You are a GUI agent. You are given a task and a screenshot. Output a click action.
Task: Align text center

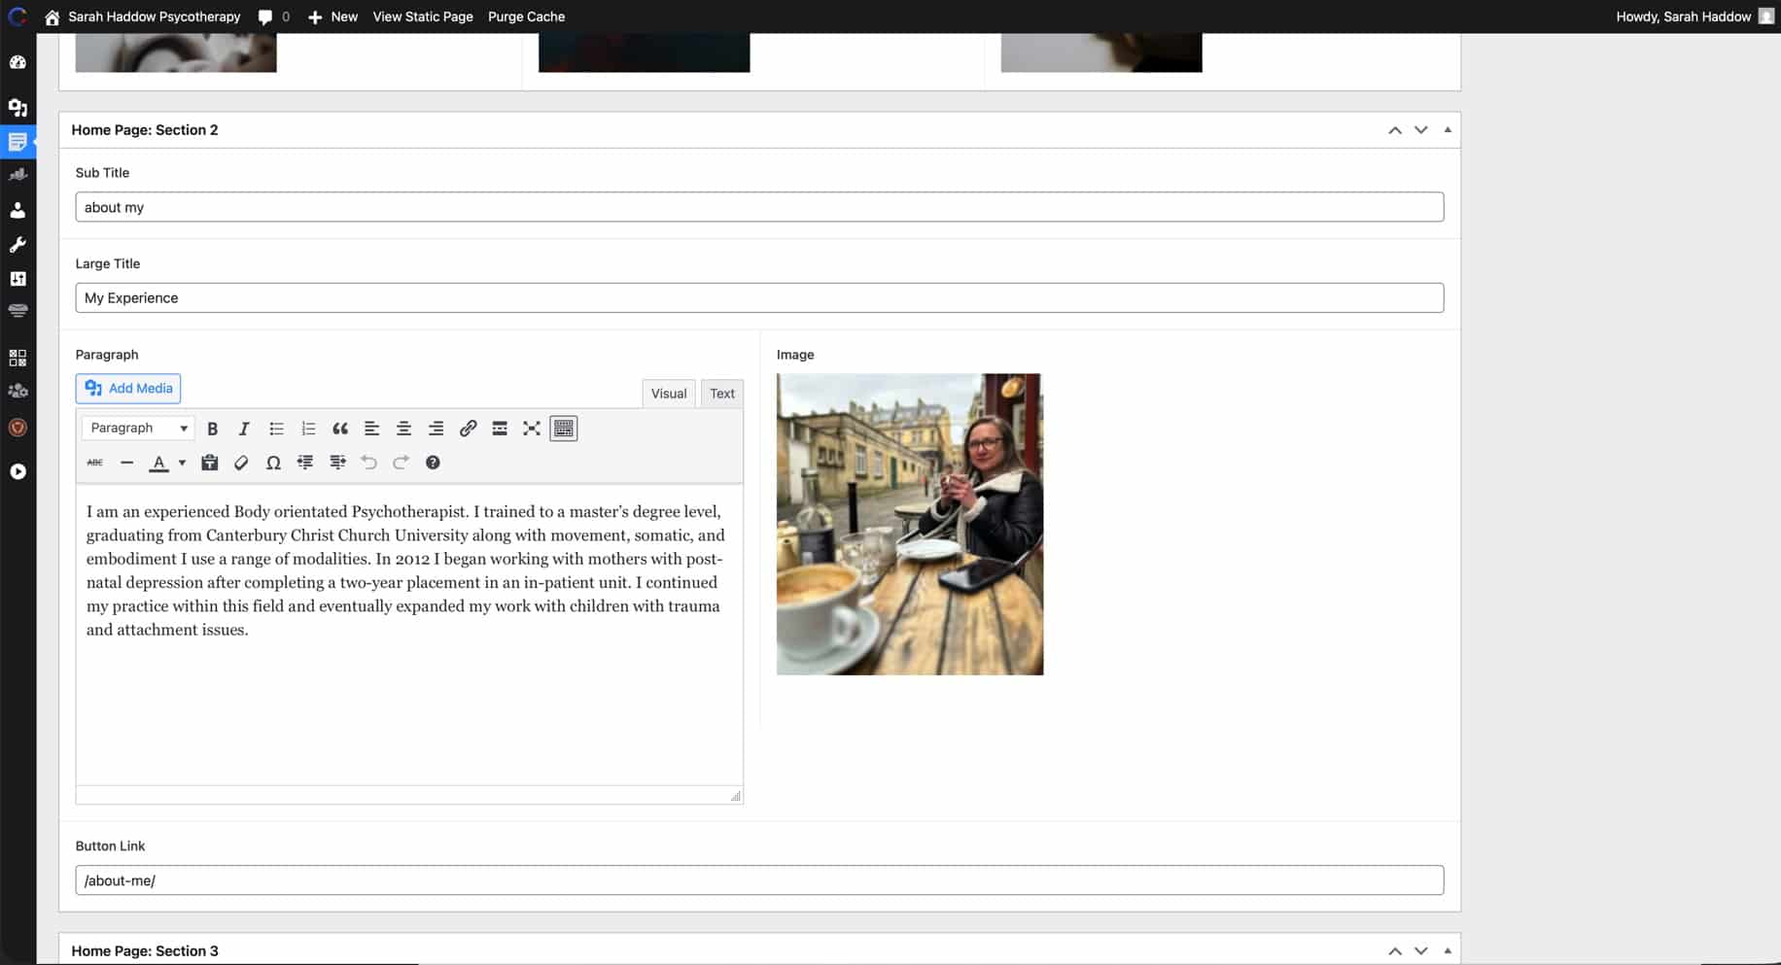pos(403,429)
